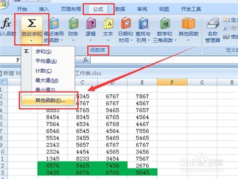Expand the Date and Time dropdown arrow
Image resolution: width=238 pixels, height=179 pixels.
(131, 40)
